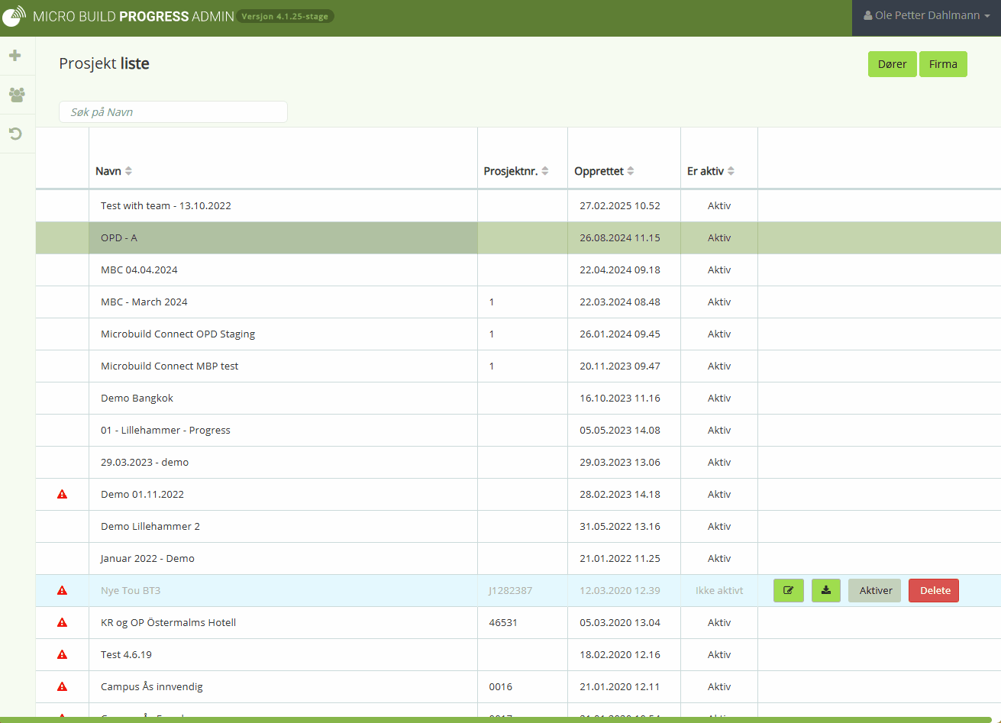
Task: Click the red Delete button
Action: point(934,590)
